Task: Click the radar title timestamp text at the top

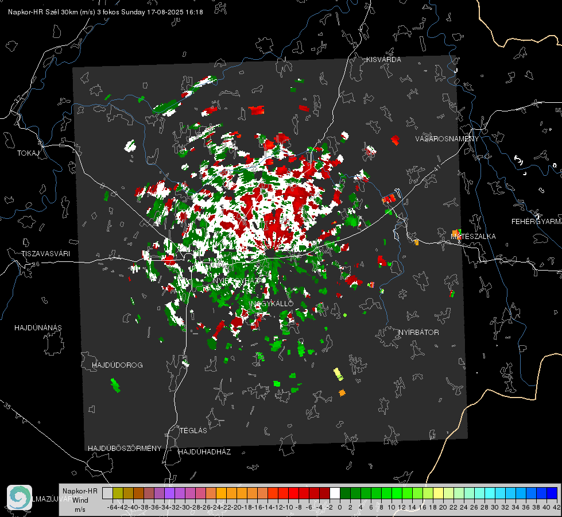Action: 106,12
